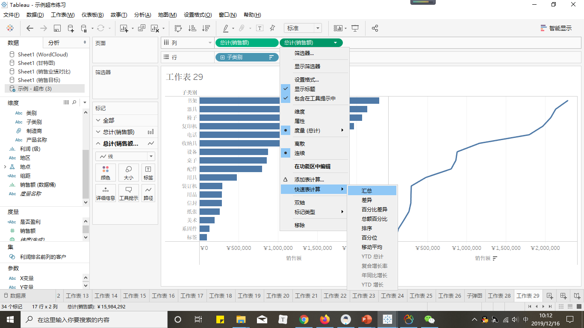Click the Save icon in toolbar
The width and height of the screenshot is (584, 328).
[x=57, y=28]
